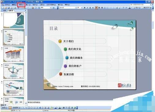Open the 帮助 (Help) menu
155x112 pixels.
pyautogui.click(x=67, y=5)
